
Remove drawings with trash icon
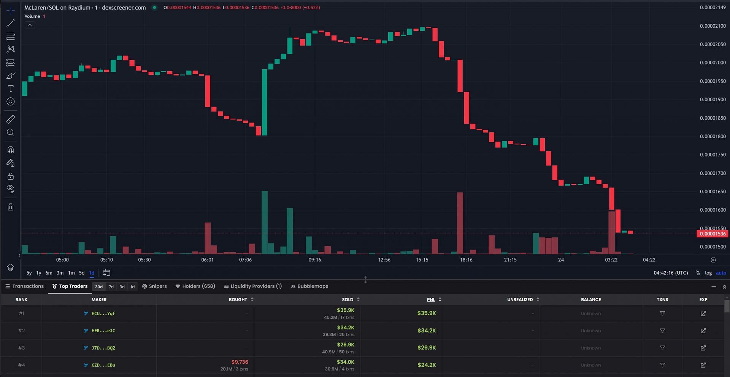11,207
